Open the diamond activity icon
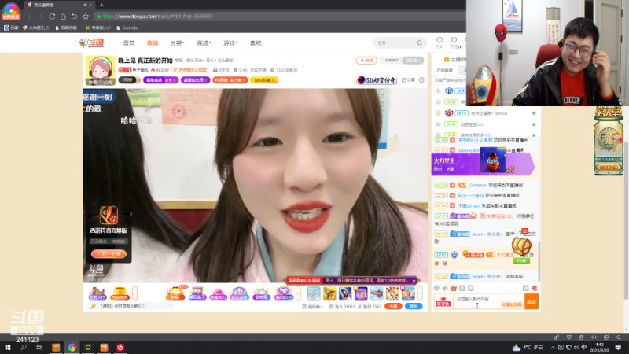 point(283,293)
